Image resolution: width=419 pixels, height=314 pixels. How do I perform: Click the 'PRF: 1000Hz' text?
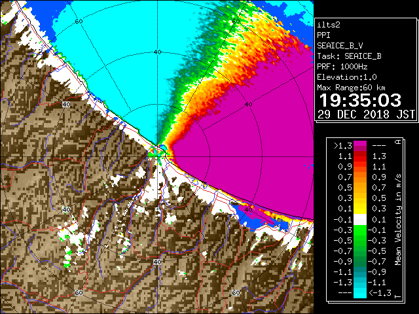point(342,67)
